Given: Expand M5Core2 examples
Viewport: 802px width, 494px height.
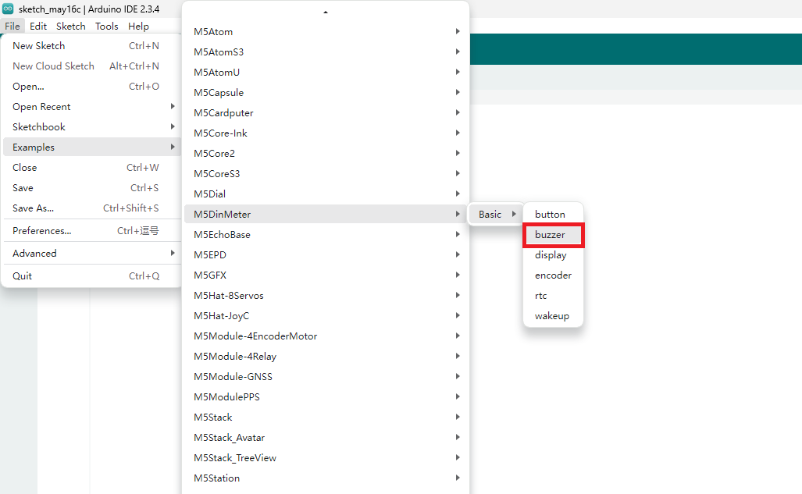Looking at the screenshot, I should pos(326,154).
